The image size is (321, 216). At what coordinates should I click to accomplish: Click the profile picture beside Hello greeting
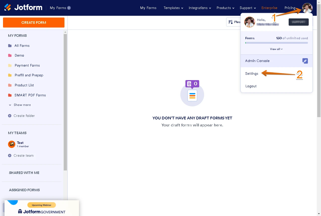point(250,22)
